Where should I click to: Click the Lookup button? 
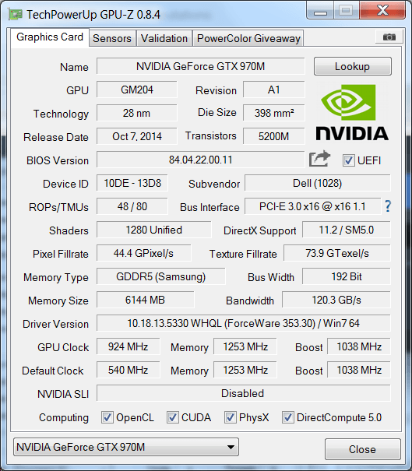click(353, 66)
